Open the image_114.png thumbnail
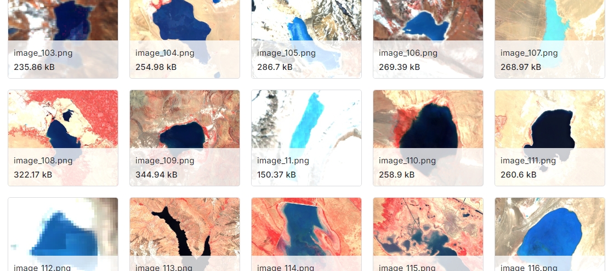614x271 pixels. point(306,234)
